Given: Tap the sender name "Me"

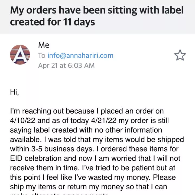Looking at the screenshot, I should 44,45.
